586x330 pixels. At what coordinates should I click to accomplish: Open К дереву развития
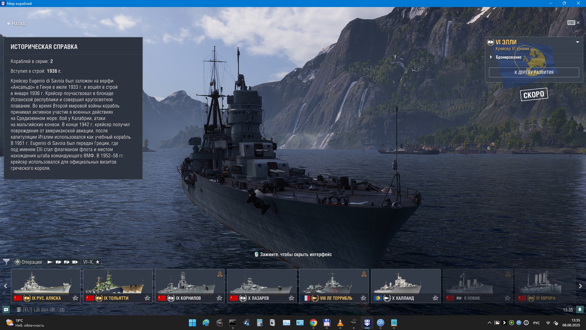tap(534, 72)
